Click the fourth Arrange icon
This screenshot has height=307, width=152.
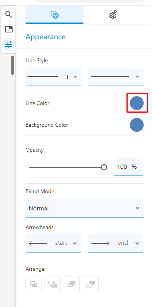[90, 284]
